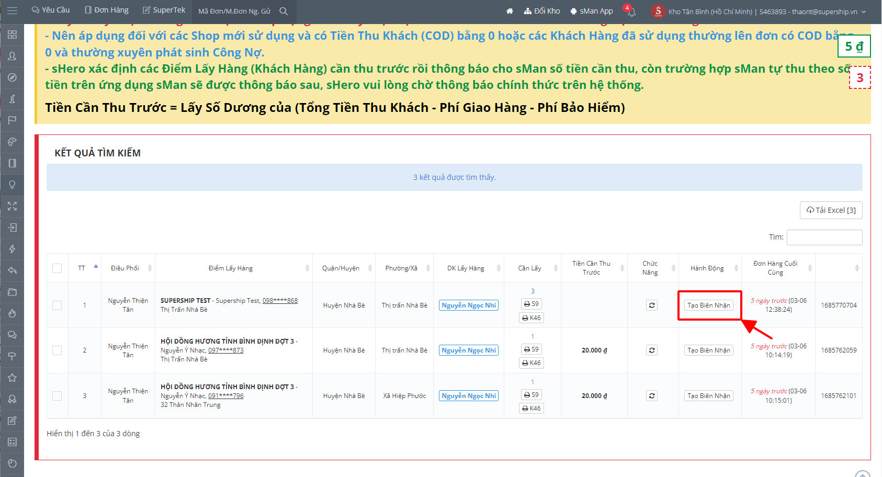Go to the home icon in the top bar
This screenshot has width=882, height=477.
(x=510, y=11)
